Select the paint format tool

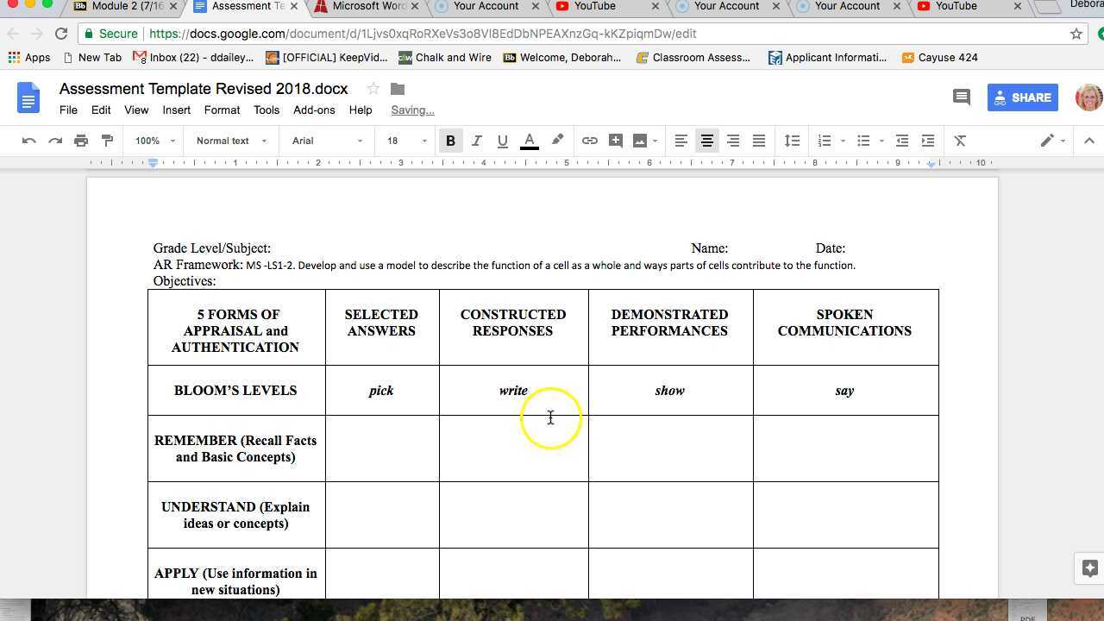tap(107, 141)
